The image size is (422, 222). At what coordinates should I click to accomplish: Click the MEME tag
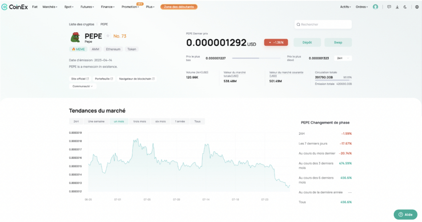[78, 49]
